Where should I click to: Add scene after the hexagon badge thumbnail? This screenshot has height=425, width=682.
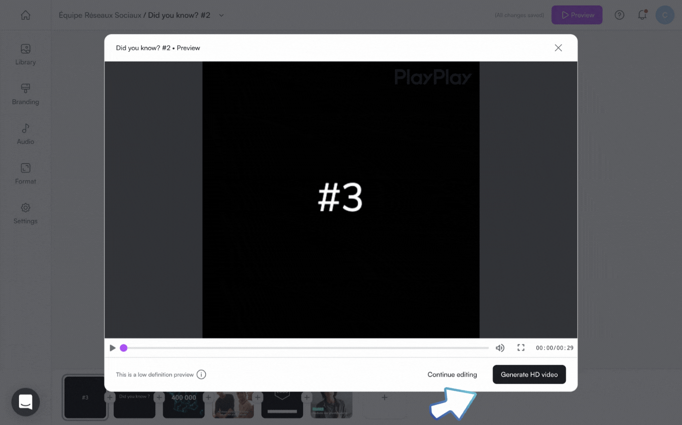307,398
